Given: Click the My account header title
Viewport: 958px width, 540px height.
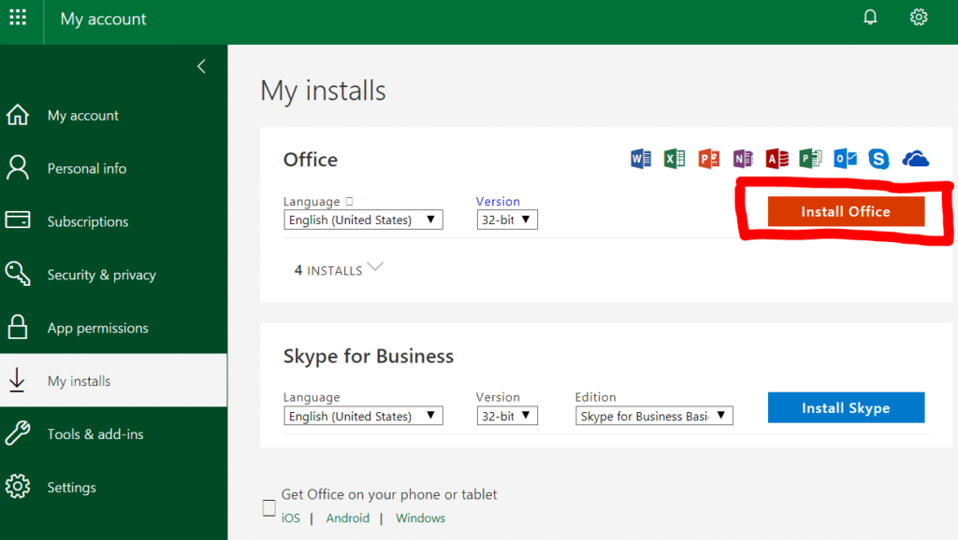Looking at the screenshot, I should pyautogui.click(x=103, y=19).
